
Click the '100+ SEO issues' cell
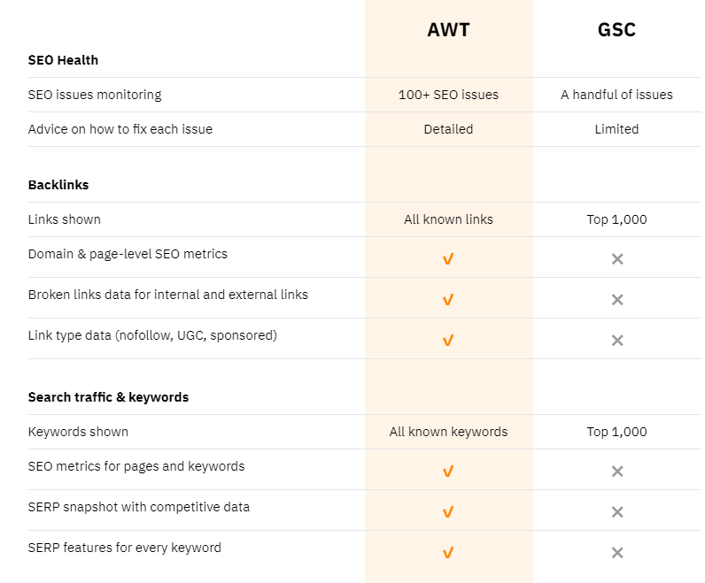448,95
